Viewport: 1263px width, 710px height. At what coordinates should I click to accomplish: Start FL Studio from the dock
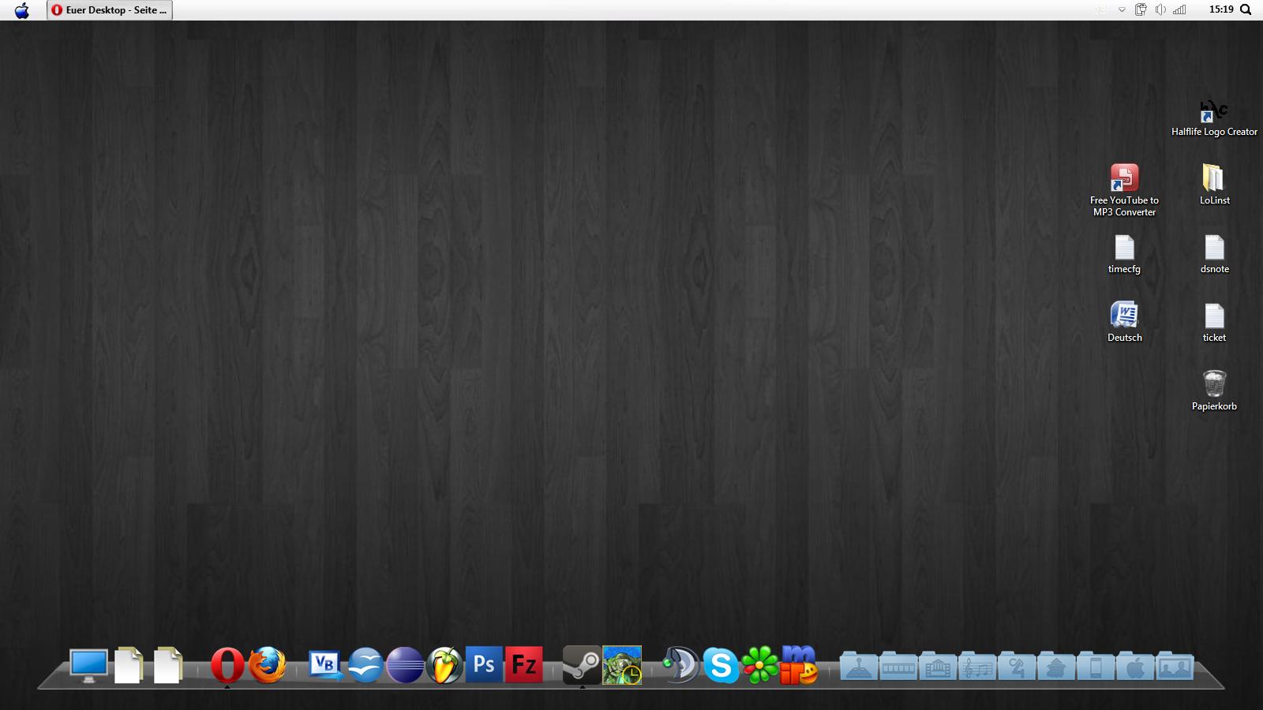coord(444,665)
